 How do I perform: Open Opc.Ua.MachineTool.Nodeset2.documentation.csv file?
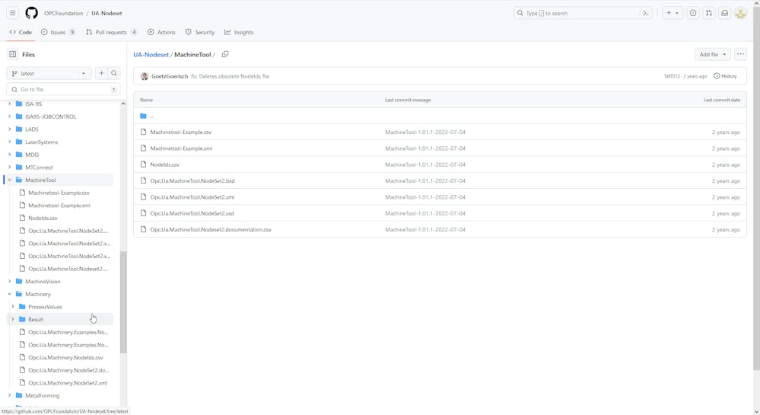click(x=211, y=230)
